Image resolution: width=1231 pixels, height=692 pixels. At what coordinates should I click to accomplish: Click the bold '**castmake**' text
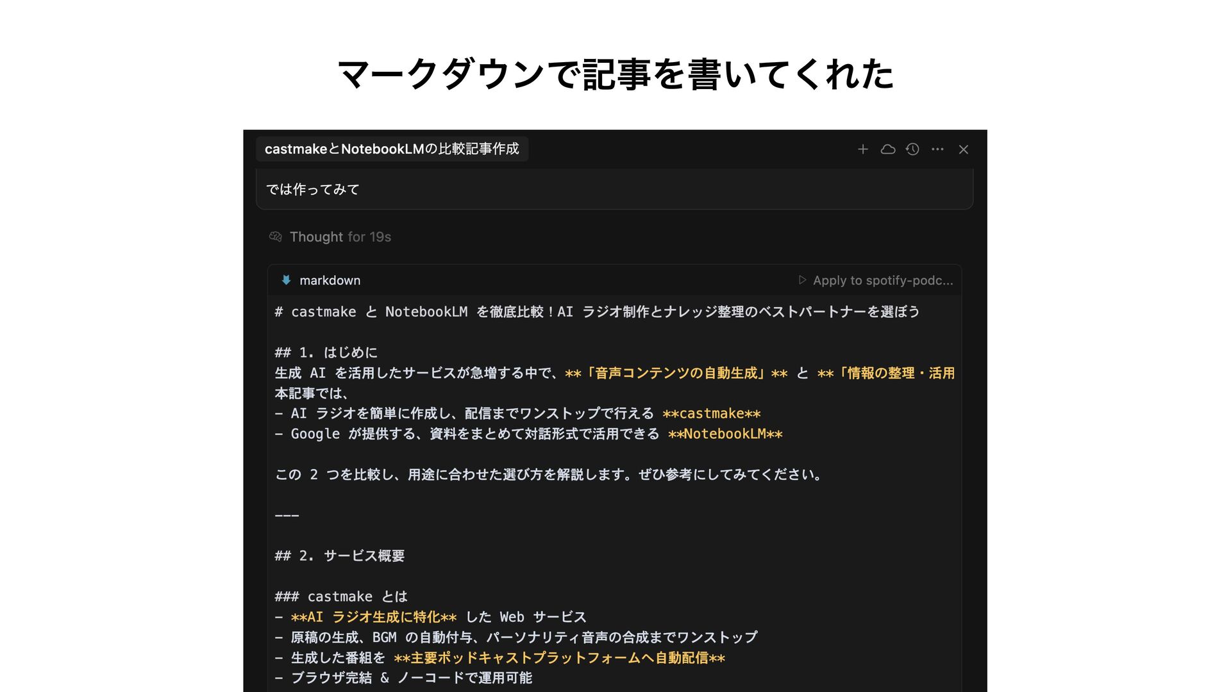(712, 413)
